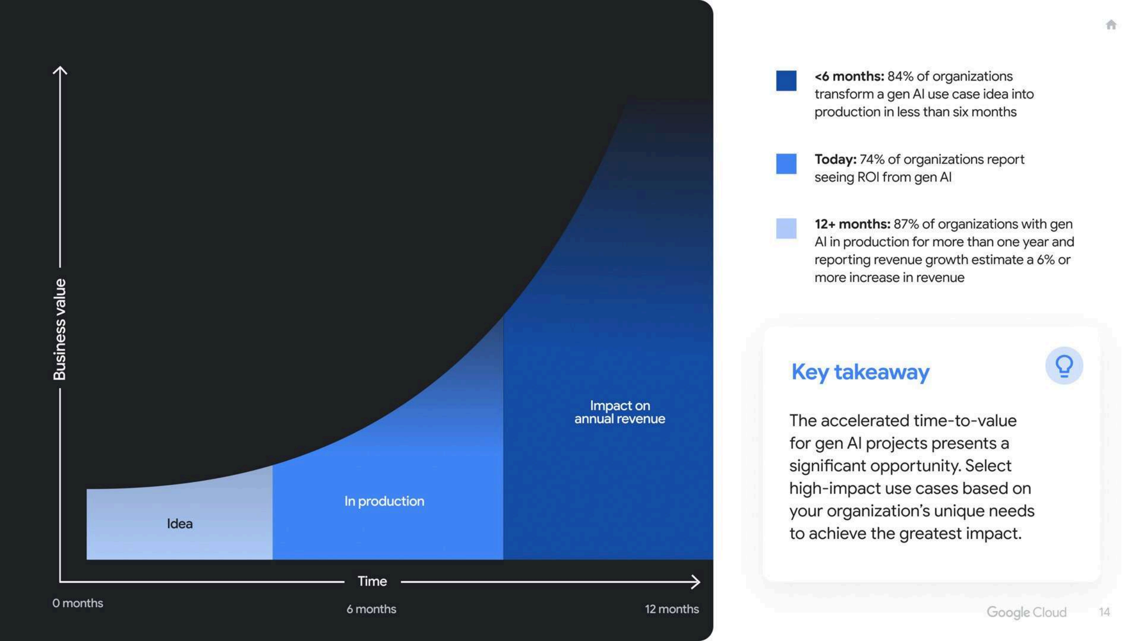
Task: Click the '12 months' axis label
Action: pos(672,609)
